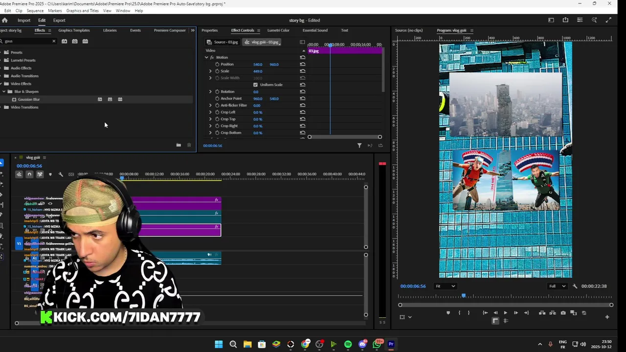Reset the Anchor Point parameter

click(303, 98)
